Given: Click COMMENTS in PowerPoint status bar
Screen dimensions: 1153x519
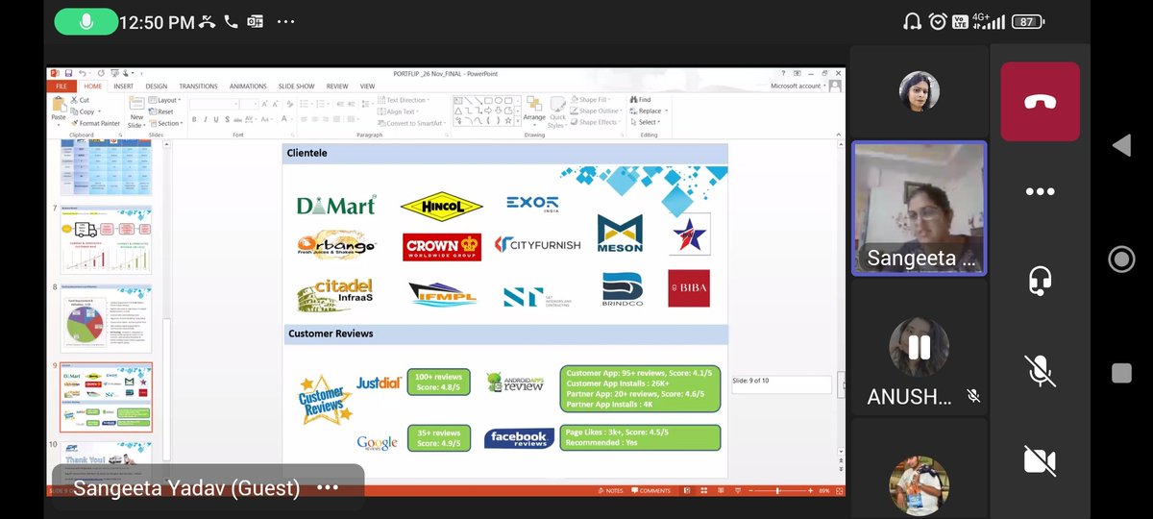Looking at the screenshot, I should tap(651, 490).
